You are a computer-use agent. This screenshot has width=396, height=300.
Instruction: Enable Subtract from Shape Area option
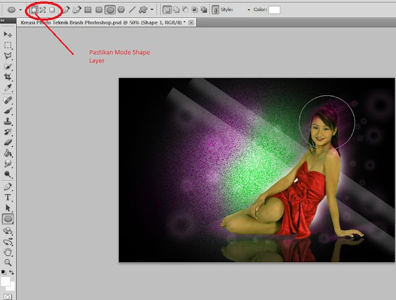point(186,10)
